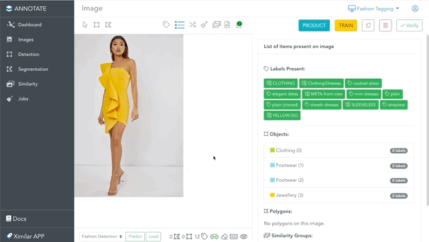Click the mini dresses label
Screen dimensions: 429x242
pos(364,94)
